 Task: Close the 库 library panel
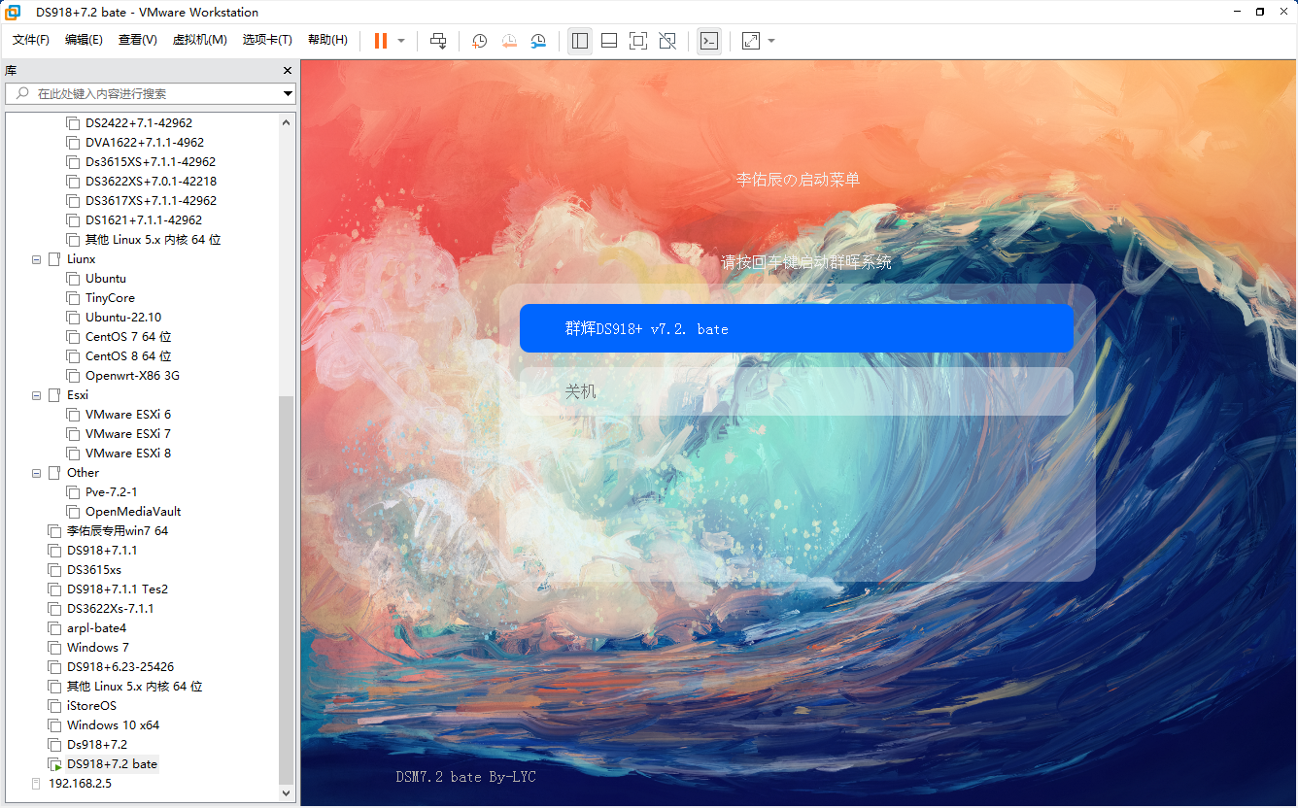[x=287, y=71]
